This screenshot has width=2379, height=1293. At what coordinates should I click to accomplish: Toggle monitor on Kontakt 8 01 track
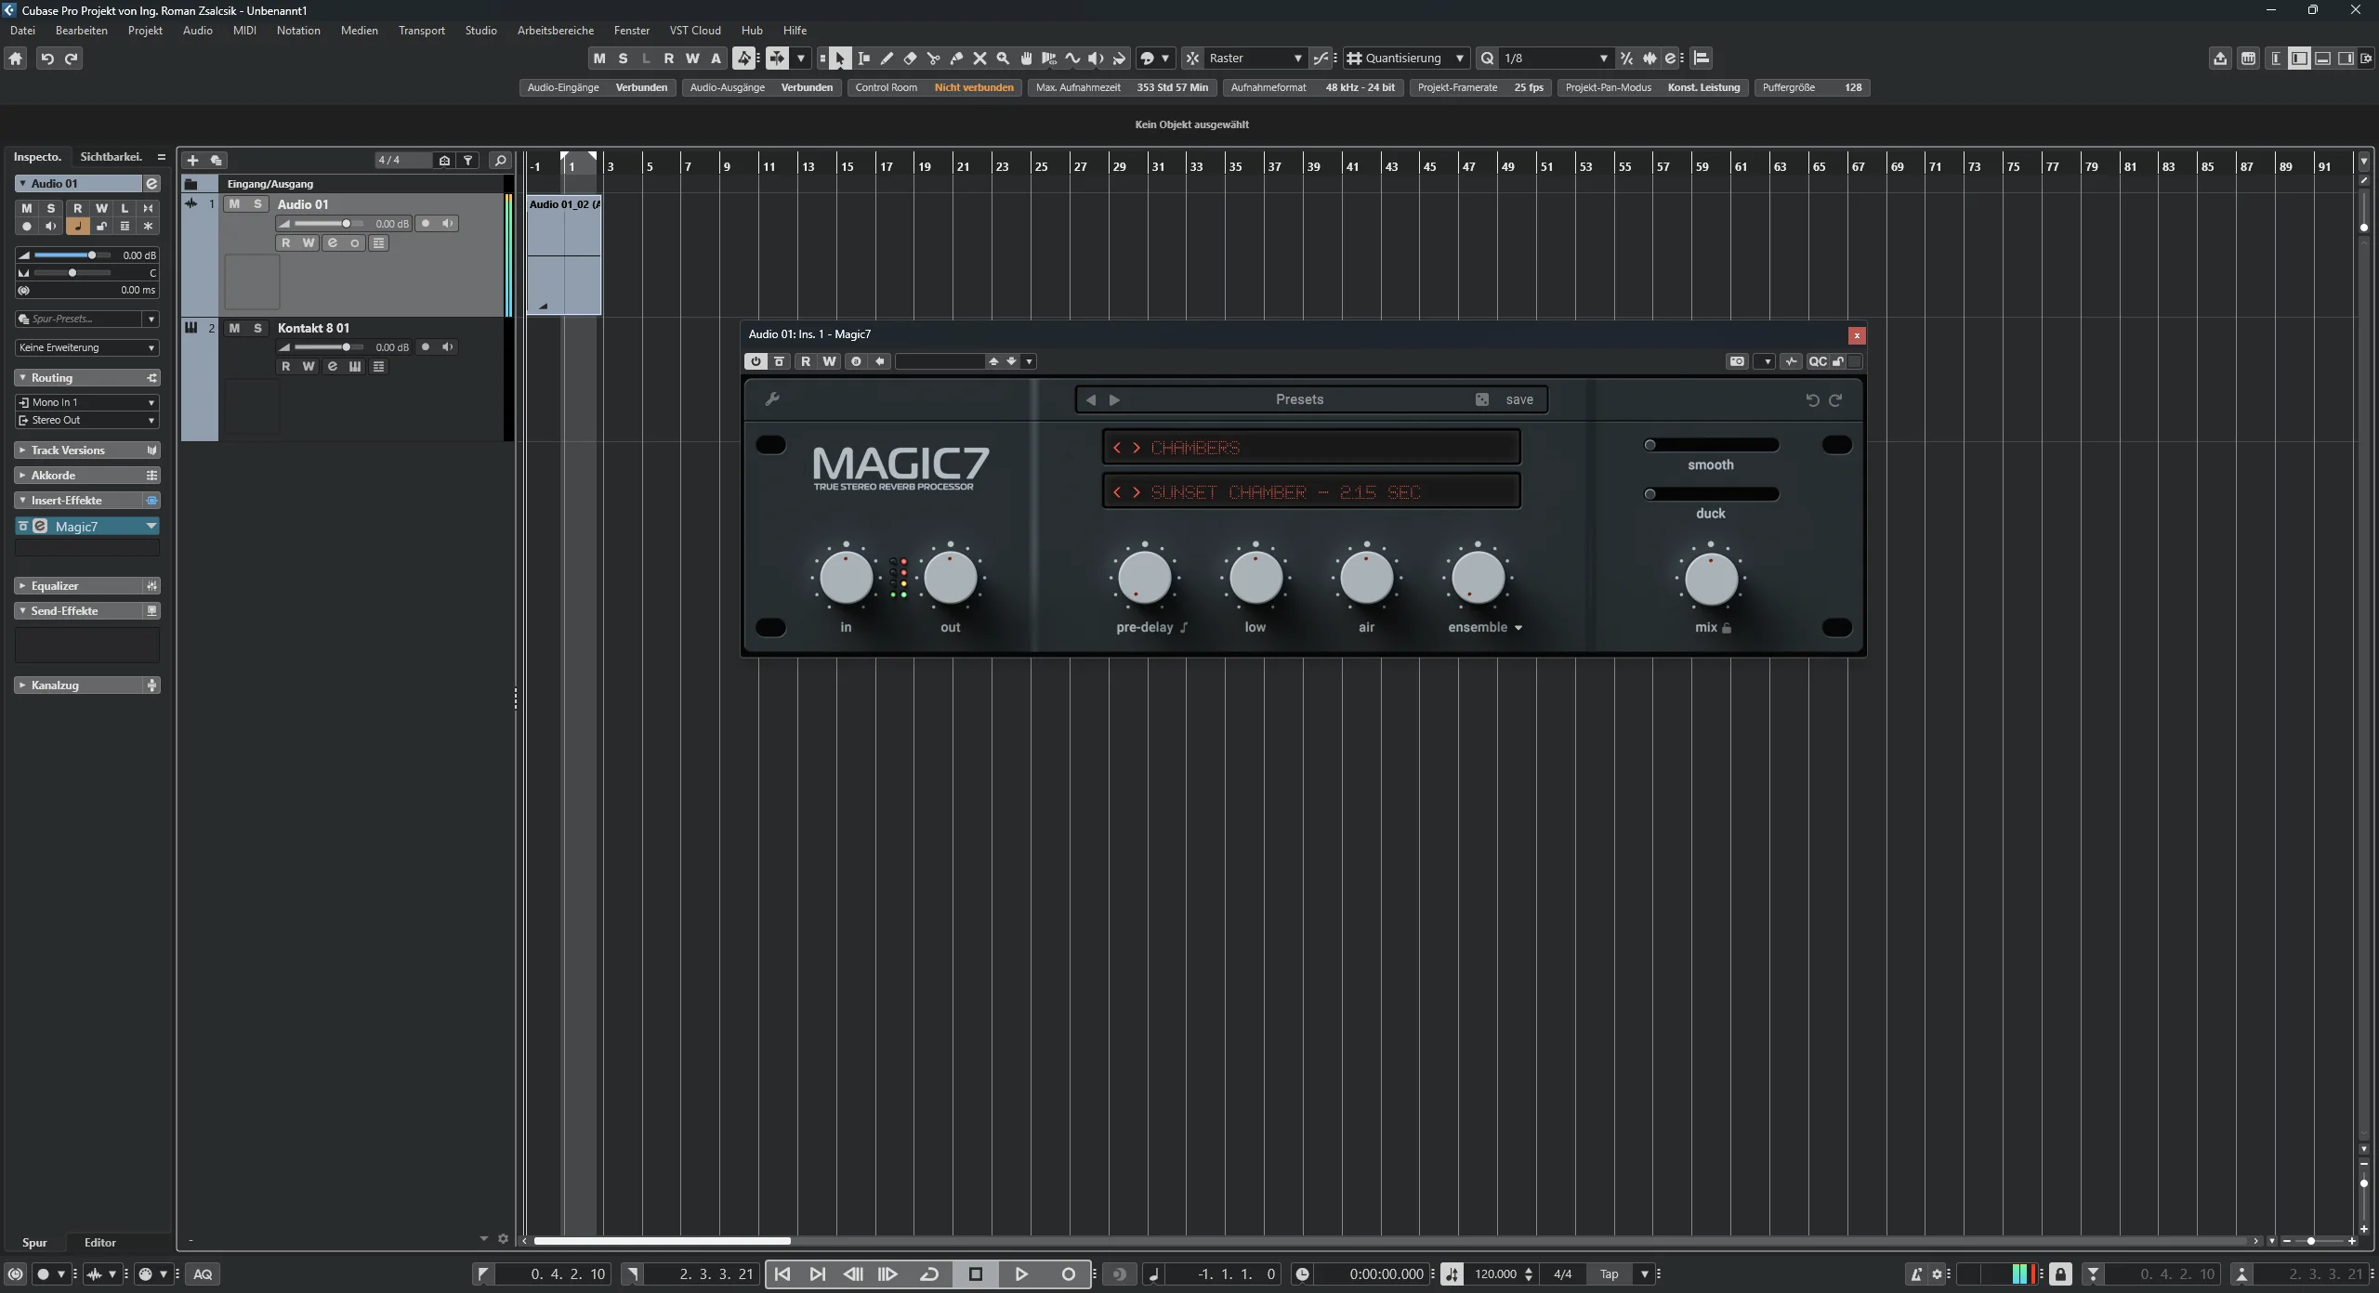(448, 347)
